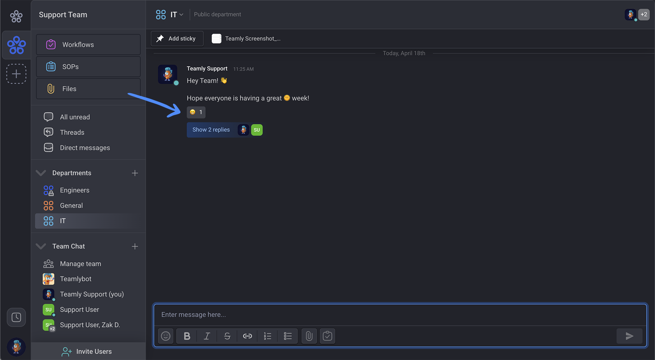Click the Teamly logo at top of rail
The width and height of the screenshot is (655, 360).
pos(16,16)
